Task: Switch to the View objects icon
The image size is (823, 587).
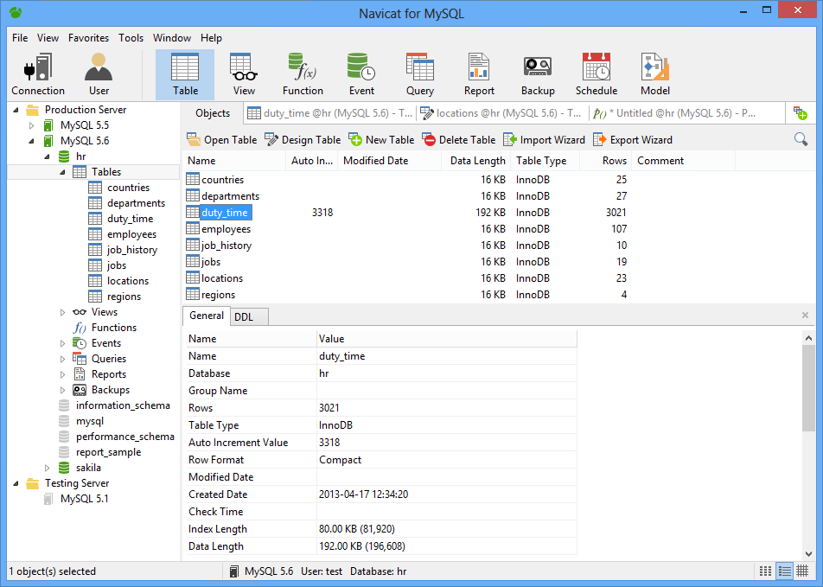Action: pos(244,74)
